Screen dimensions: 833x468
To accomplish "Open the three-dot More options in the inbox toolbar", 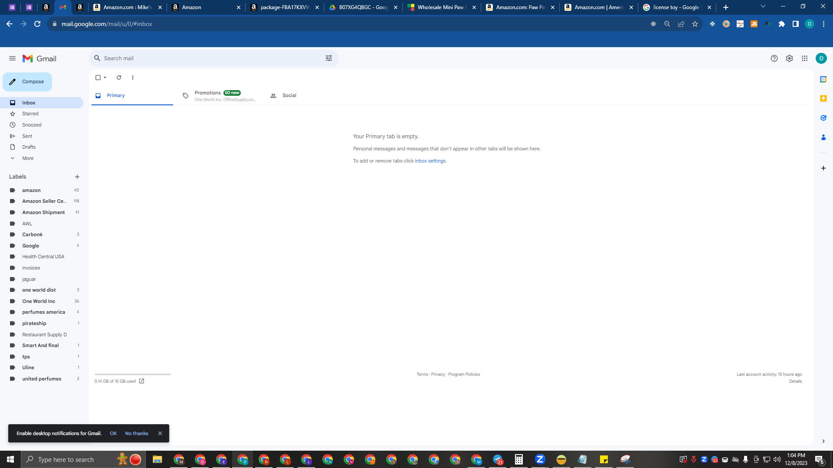I will 133,78.
